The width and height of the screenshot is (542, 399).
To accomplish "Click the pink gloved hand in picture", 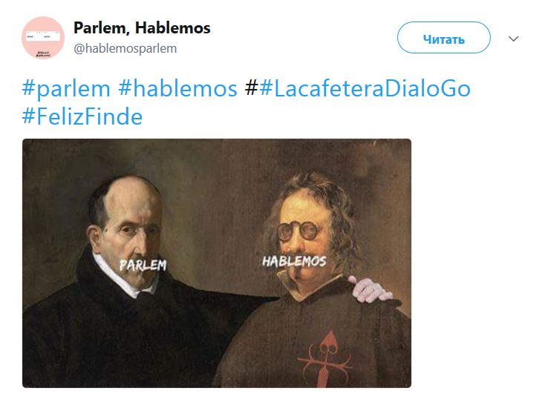I will point(370,290).
